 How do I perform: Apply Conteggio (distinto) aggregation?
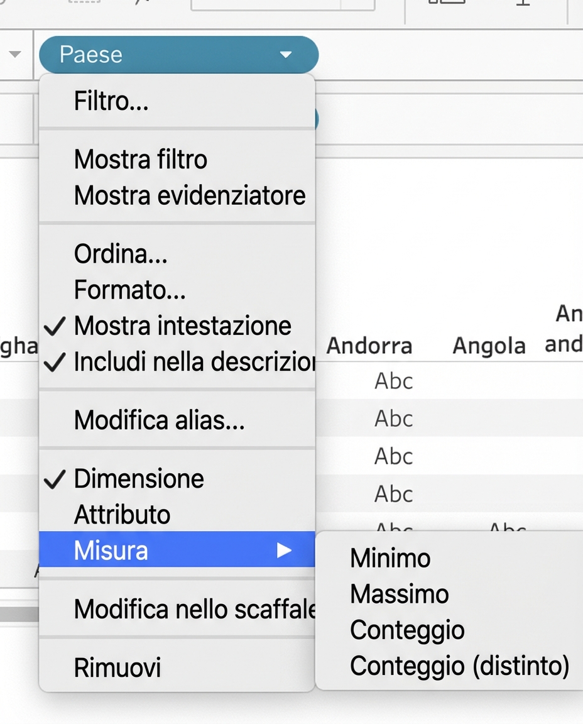coord(459,666)
